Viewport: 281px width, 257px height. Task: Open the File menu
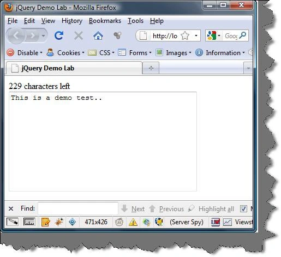pos(13,21)
